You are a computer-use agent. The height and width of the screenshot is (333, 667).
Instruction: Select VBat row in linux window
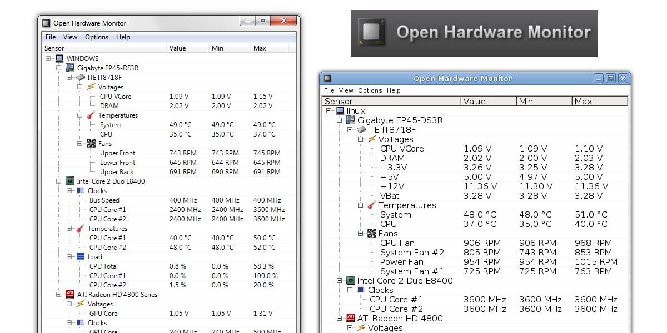[x=475, y=196]
